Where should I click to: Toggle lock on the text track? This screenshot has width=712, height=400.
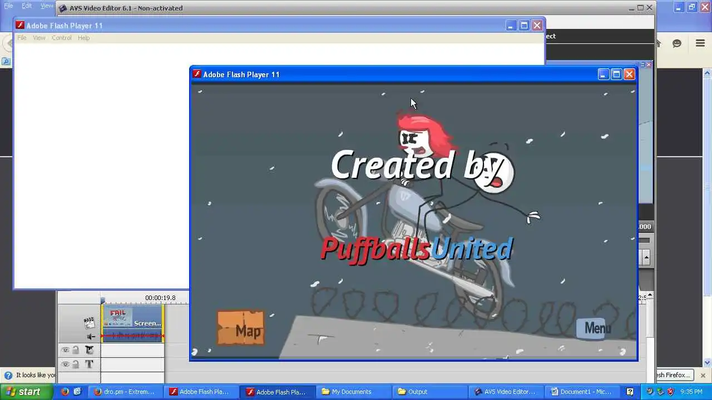pos(76,364)
